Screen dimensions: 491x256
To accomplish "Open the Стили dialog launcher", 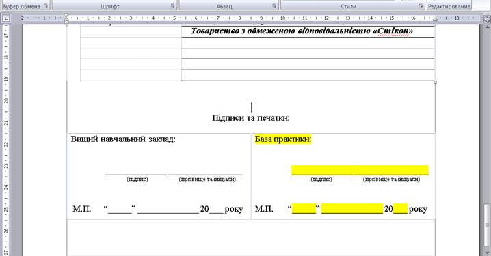I will tap(421, 6).
